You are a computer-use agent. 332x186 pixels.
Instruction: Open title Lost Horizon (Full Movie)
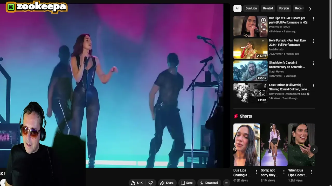coord(289,87)
